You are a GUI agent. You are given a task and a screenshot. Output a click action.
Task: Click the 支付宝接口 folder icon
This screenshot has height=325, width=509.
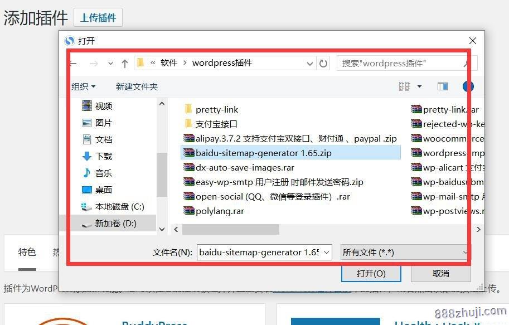(188, 123)
